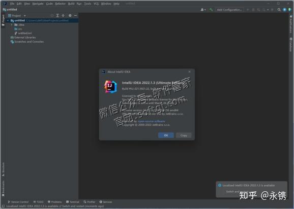Click the JetBrains Toolbox shield icon
The width and height of the screenshot is (294, 209).
pos(290,10)
